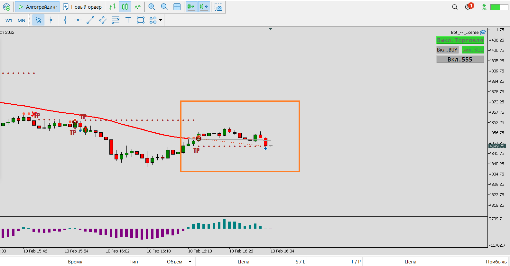Click the Вкл.BUY button
510x266 pixels.
(x=447, y=50)
